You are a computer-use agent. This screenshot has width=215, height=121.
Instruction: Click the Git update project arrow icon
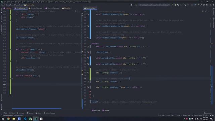[x=195, y=5]
